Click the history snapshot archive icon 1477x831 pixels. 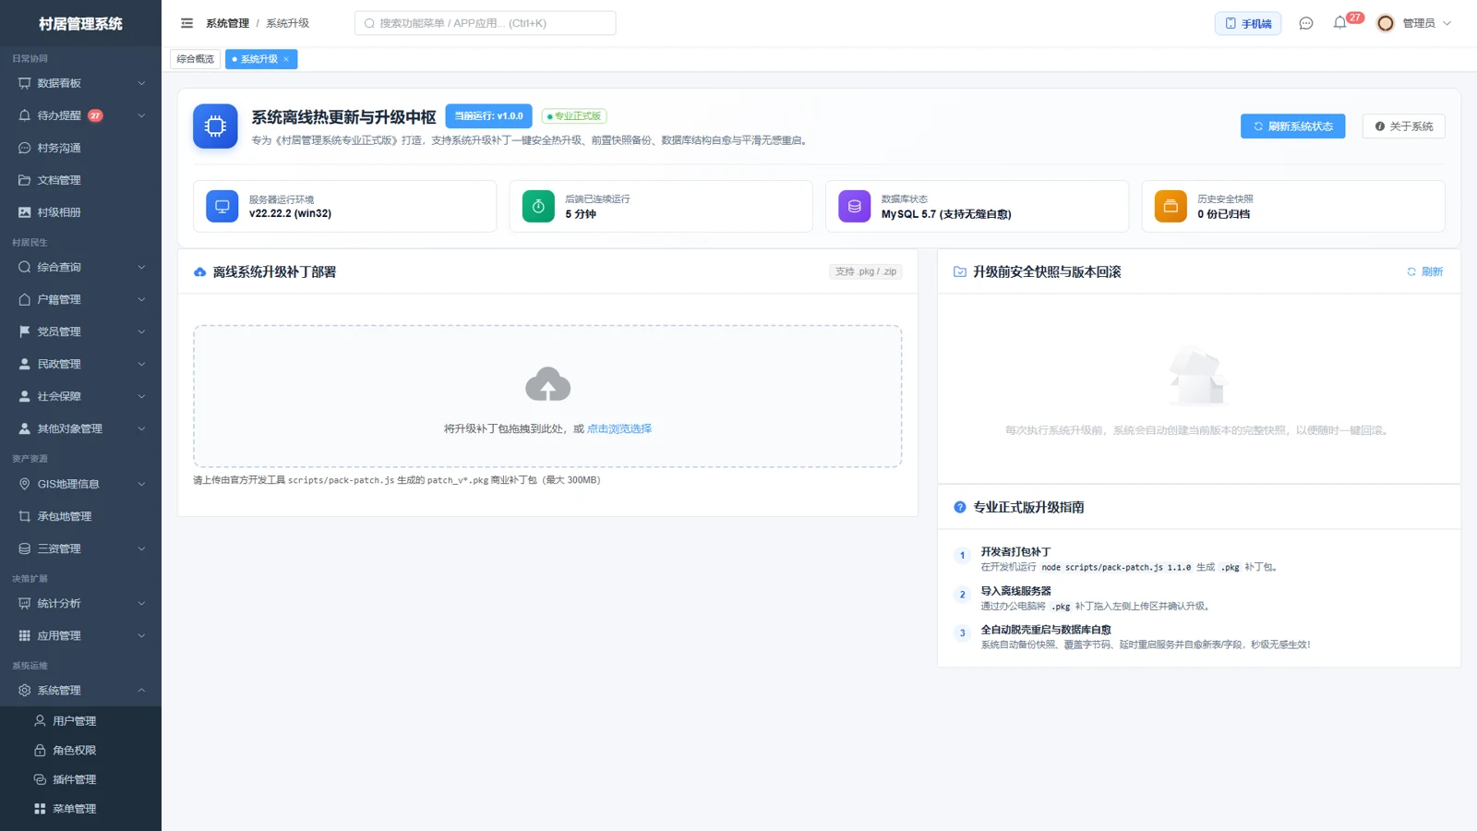(1171, 206)
